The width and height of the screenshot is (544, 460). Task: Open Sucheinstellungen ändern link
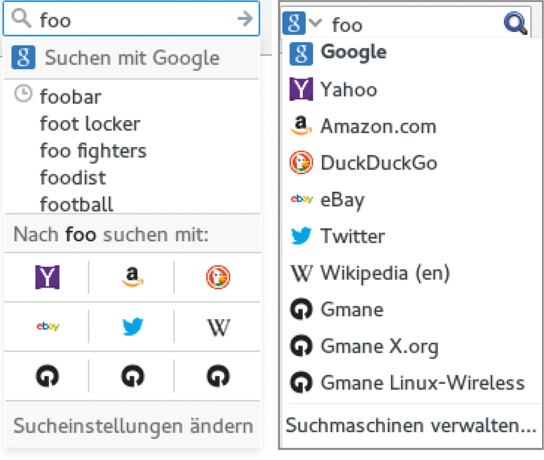[x=133, y=426]
